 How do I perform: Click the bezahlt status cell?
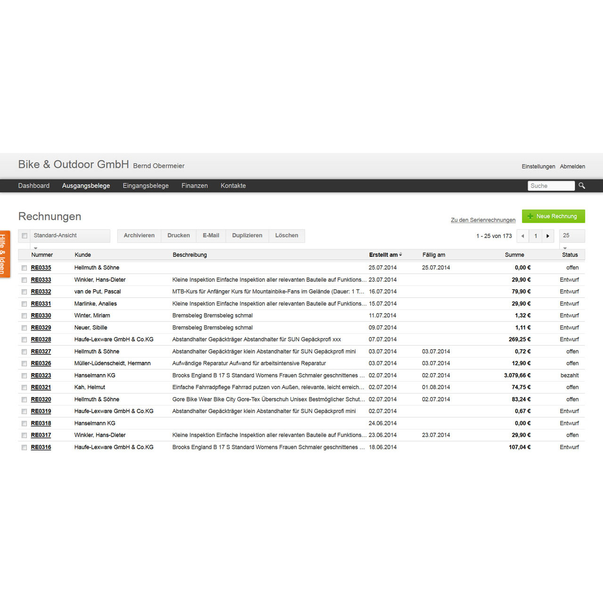click(570, 375)
